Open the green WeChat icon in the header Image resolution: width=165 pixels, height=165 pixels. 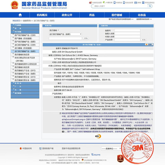tap(104, 3)
